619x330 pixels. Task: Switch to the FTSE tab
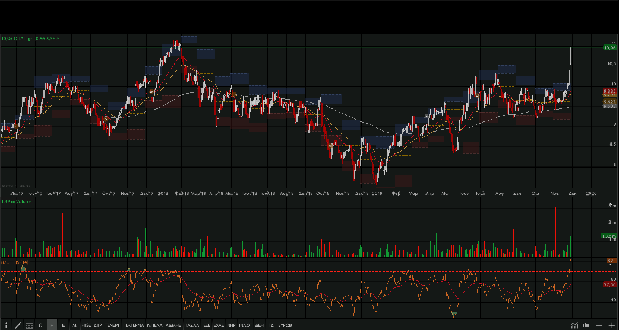(86, 325)
